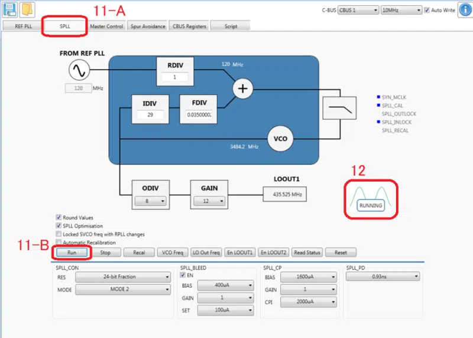Screen dimensions: 473x338
Task: Expand the SPLL_CON MODE dropdown
Action: pyautogui.click(x=122, y=290)
